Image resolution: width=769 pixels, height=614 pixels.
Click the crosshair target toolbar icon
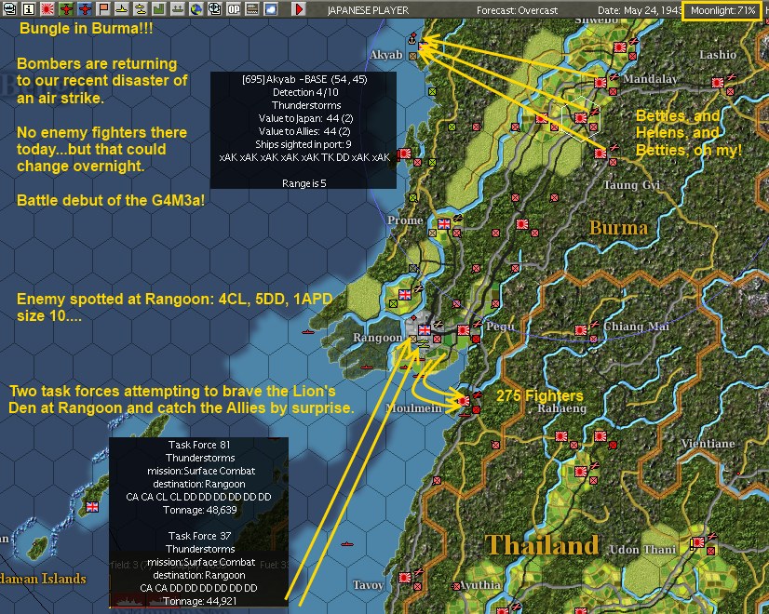coord(214,8)
